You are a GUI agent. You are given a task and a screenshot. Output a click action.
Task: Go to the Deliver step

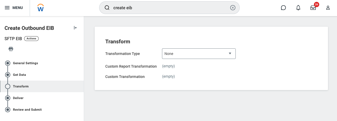[x=18, y=98]
